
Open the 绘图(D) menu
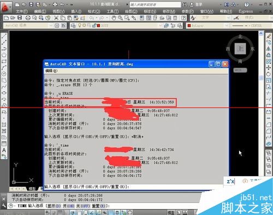131,11
